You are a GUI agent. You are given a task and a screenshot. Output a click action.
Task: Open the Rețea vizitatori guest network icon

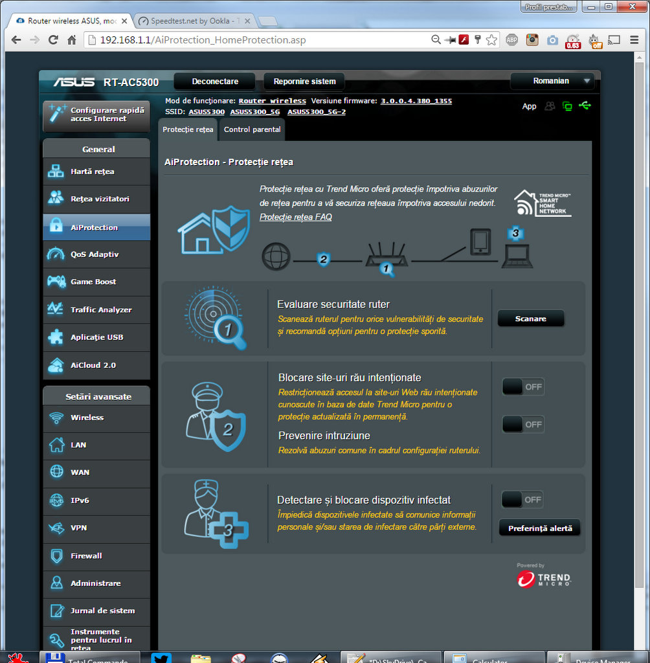click(x=56, y=198)
